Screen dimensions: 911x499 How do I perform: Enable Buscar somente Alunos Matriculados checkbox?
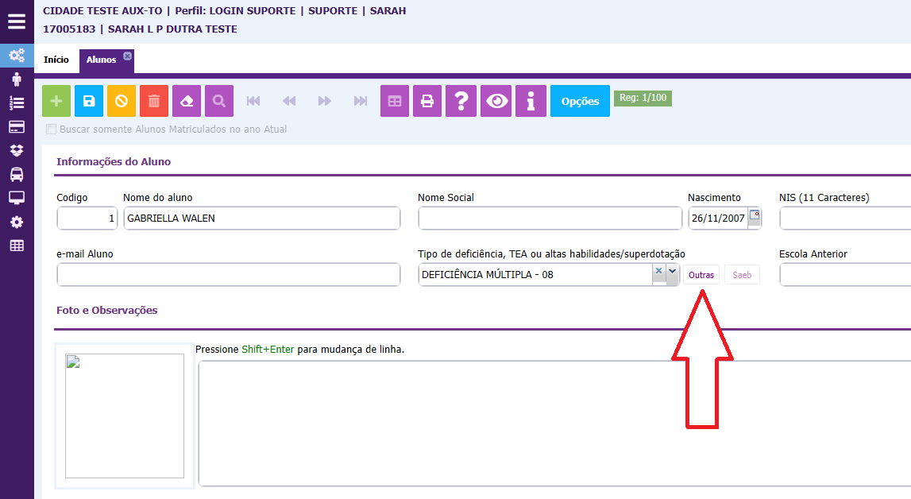[52, 129]
